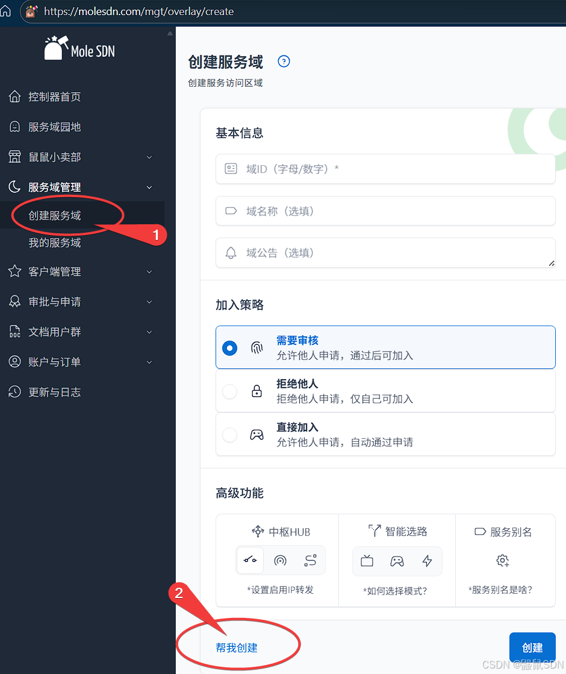Image resolution: width=566 pixels, height=674 pixels.
Task: Expand the 账户与订单 menu chevron
Action: [149, 362]
